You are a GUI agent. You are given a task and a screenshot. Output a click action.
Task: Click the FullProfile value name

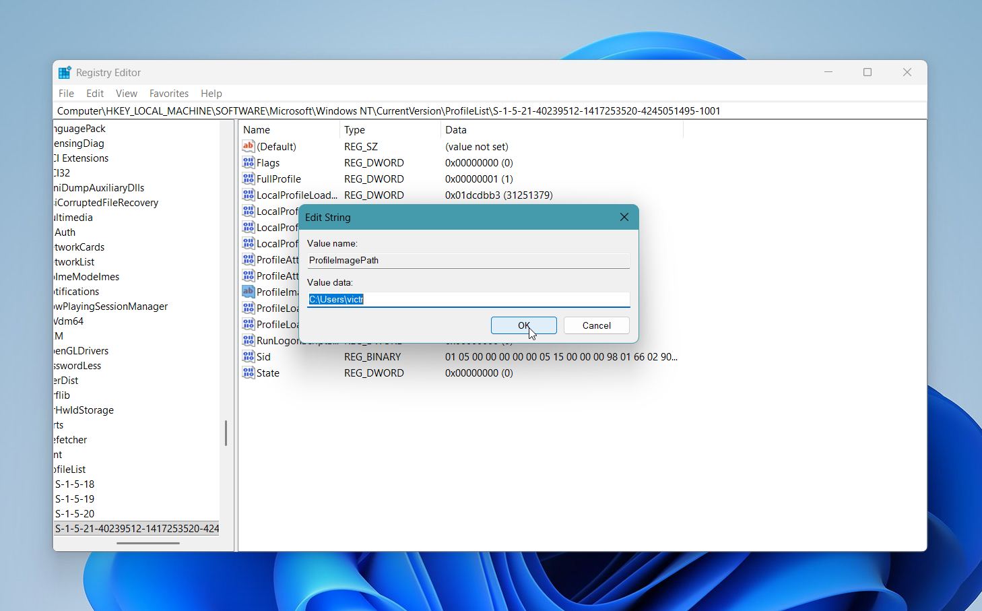279,179
